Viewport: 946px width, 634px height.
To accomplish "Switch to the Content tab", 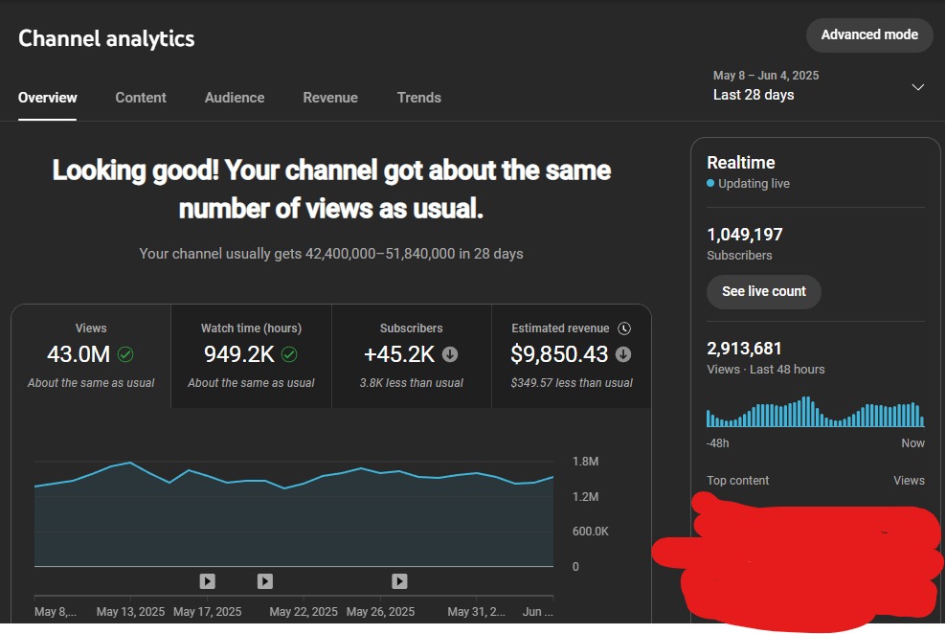I will (x=141, y=98).
